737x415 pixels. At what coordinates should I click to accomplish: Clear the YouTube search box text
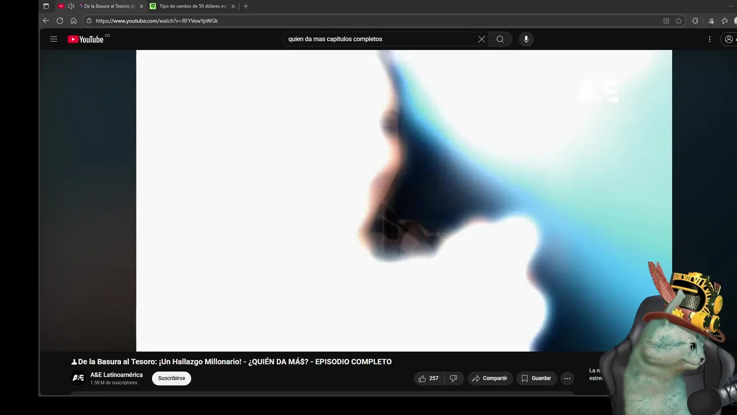pos(481,39)
